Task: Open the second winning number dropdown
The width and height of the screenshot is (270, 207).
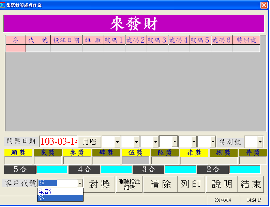Action: point(136,142)
